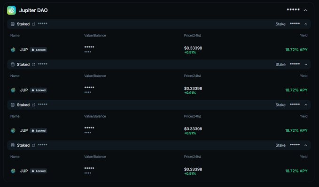Click the hidden stake amount in the second Staked header

[x=295, y=64]
